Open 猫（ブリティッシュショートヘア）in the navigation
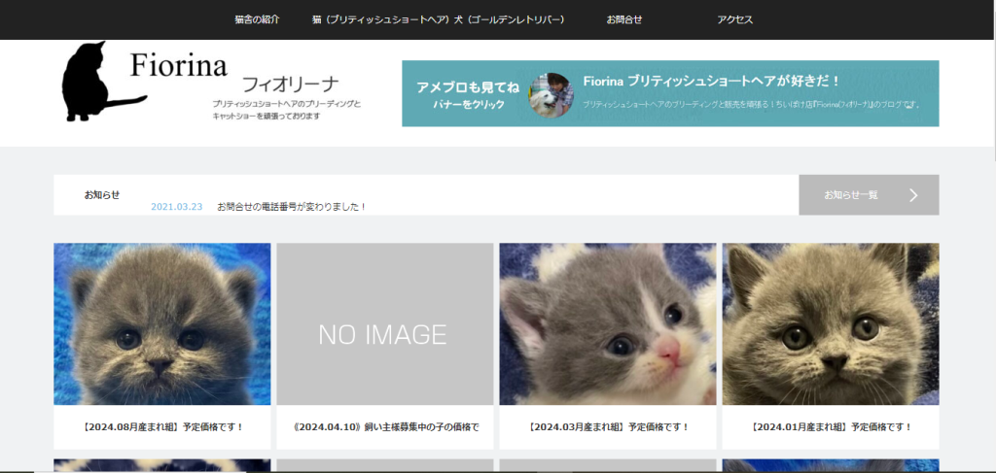Image resolution: width=996 pixels, height=473 pixels. pyautogui.click(x=375, y=19)
